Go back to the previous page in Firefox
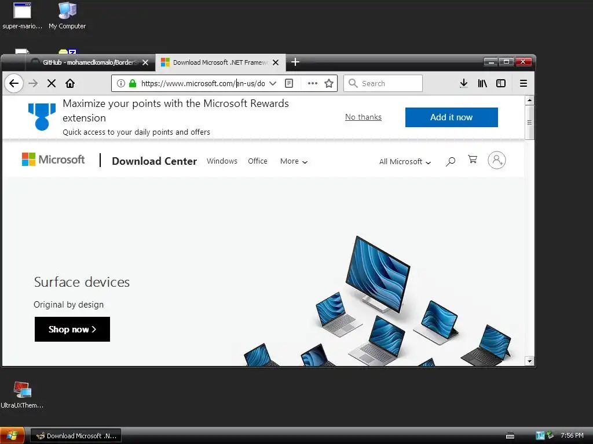593x444 pixels. pos(14,83)
